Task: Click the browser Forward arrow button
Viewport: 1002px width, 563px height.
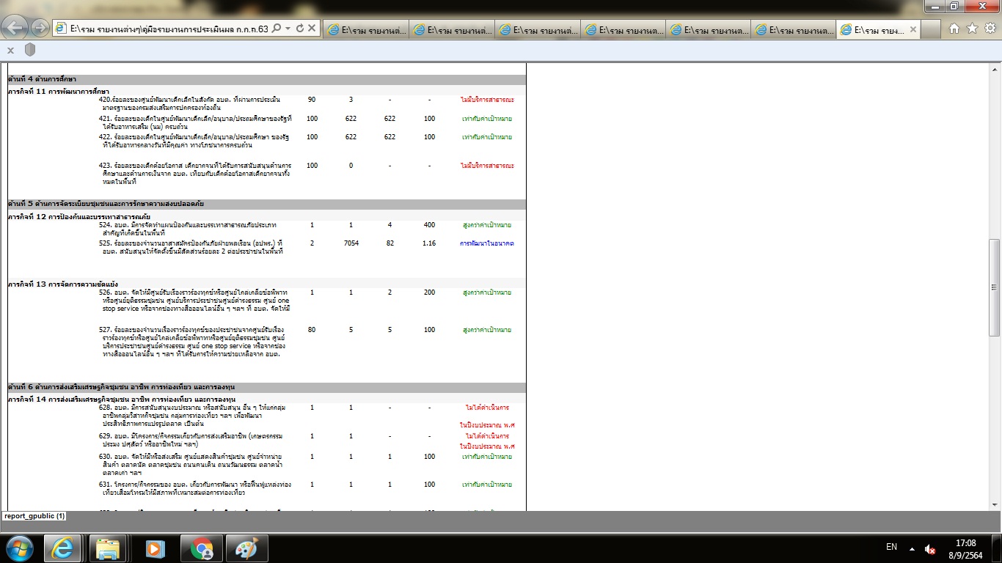Action: coord(40,29)
